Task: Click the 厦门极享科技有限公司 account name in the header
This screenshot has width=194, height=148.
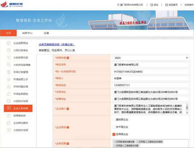Action: point(132,5)
